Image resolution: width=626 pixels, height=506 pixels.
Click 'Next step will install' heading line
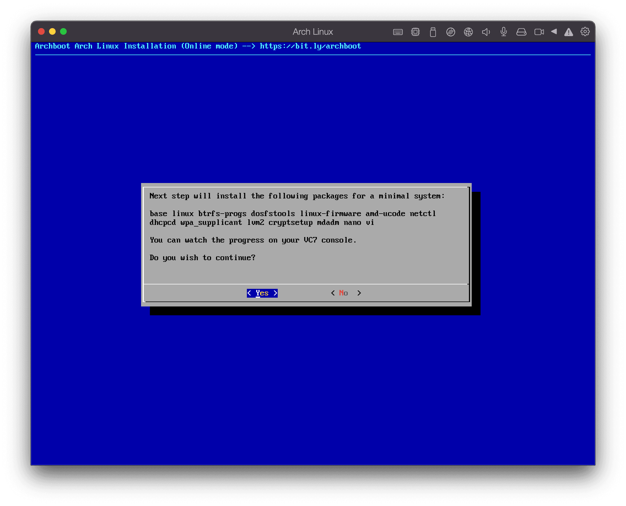coord(297,196)
